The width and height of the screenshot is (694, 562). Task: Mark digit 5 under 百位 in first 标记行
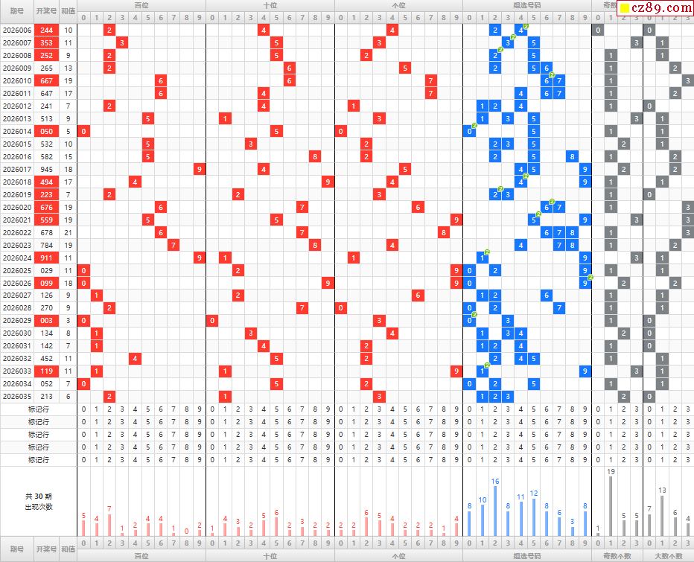coord(148,409)
